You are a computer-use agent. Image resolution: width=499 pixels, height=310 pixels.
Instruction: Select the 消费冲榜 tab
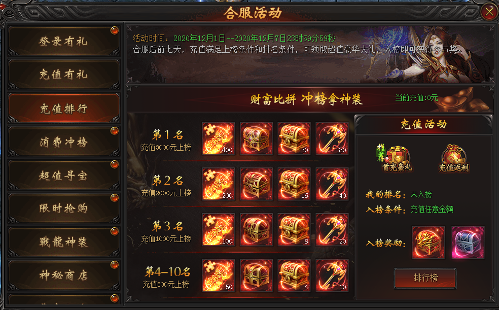coord(64,142)
